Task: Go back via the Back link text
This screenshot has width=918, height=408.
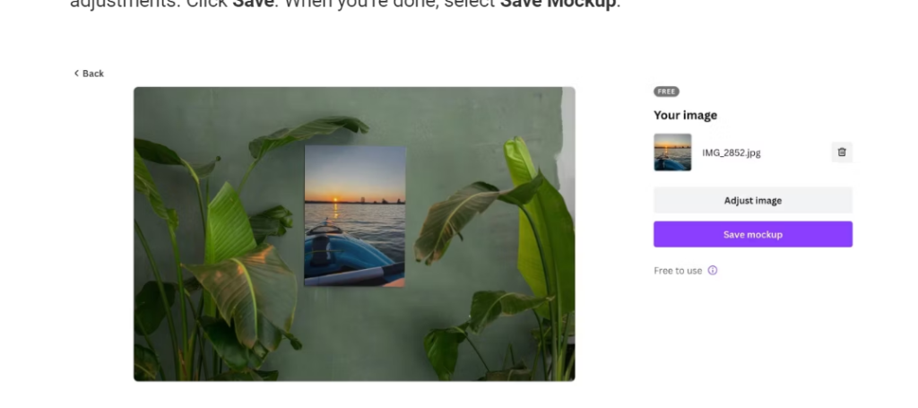Action: 93,74
